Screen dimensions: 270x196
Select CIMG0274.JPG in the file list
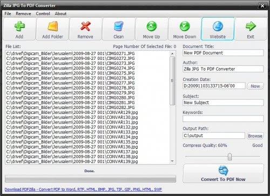coord(70,68)
